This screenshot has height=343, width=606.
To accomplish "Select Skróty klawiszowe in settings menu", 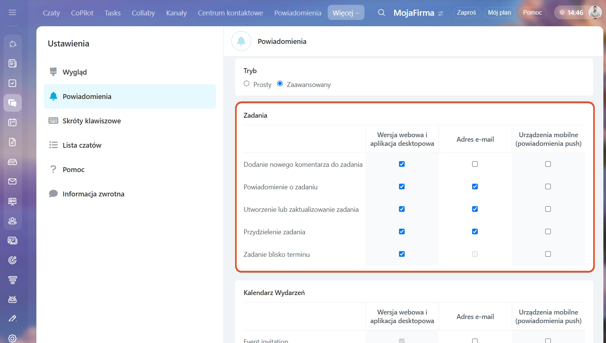I will (x=91, y=121).
